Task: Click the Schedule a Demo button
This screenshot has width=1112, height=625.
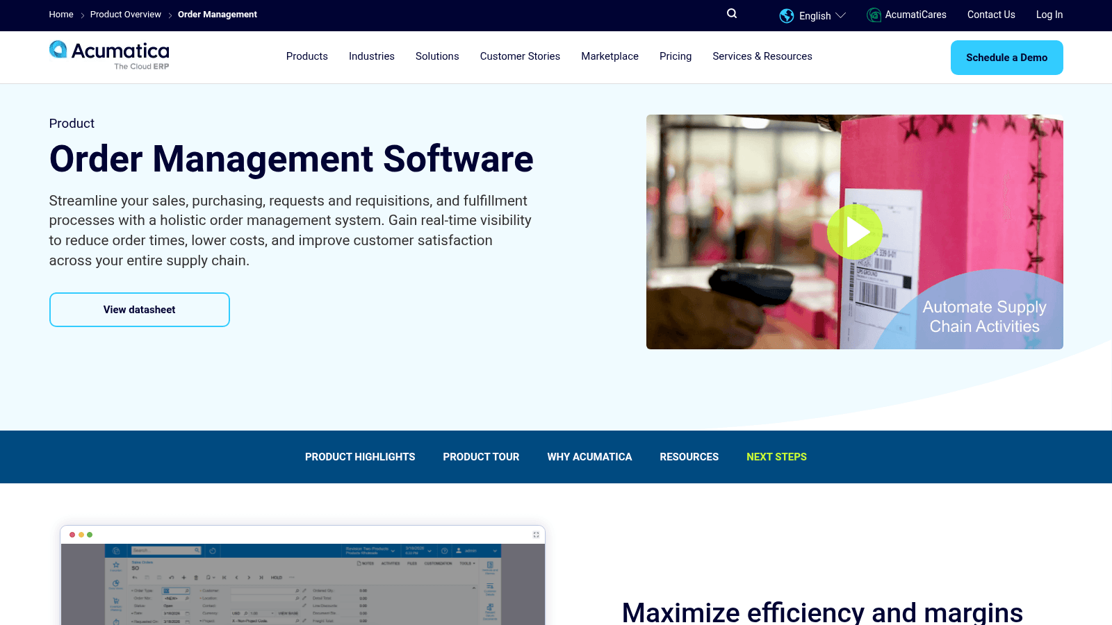Action: point(1007,58)
